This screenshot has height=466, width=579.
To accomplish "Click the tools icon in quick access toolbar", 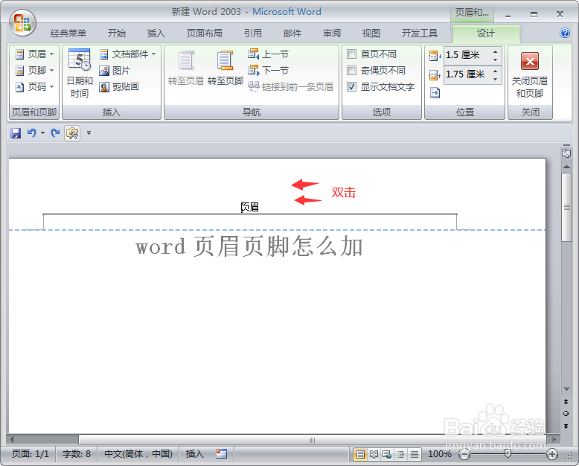I will [72, 133].
